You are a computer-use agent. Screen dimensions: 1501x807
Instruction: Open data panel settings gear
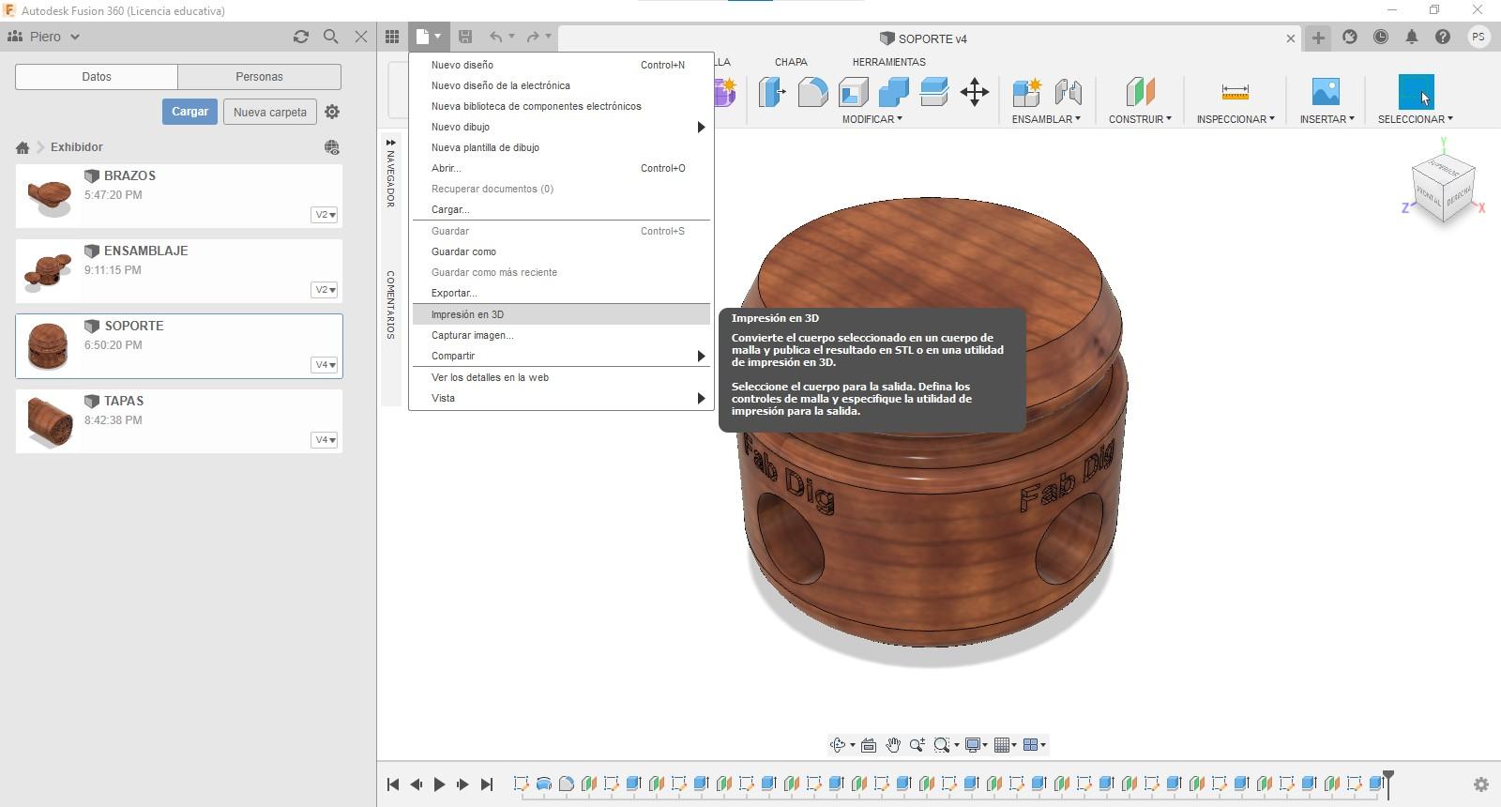[x=332, y=112]
